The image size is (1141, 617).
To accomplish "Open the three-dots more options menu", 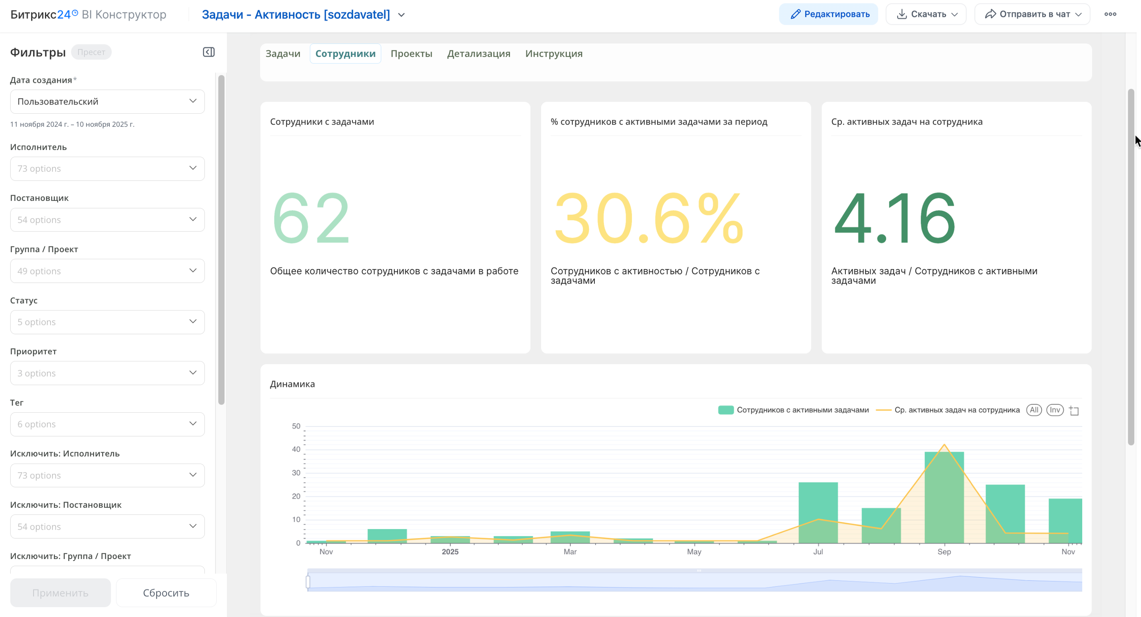I will click(x=1110, y=14).
